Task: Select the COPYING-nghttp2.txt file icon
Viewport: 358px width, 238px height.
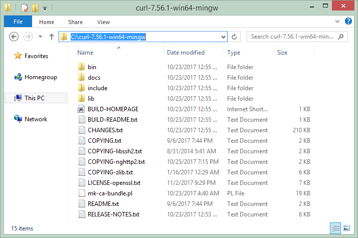Action: [x=82, y=161]
